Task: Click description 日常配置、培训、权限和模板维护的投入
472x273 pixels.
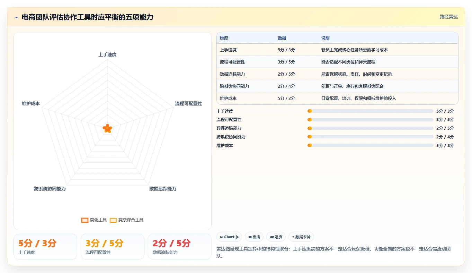Action: click(x=358, y=99)
